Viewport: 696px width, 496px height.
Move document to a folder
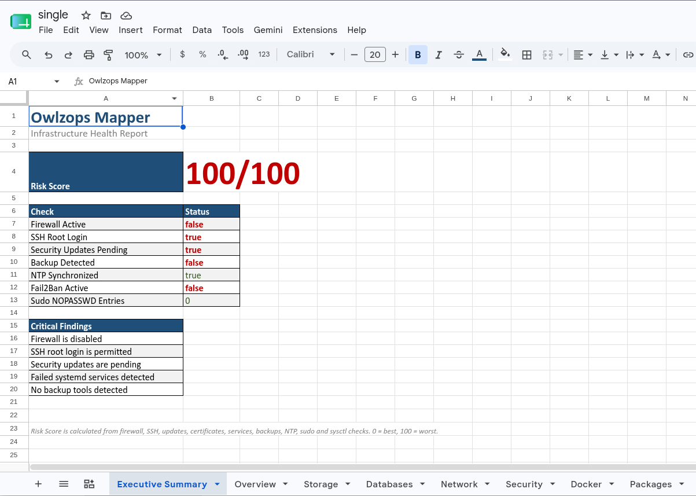105,16
